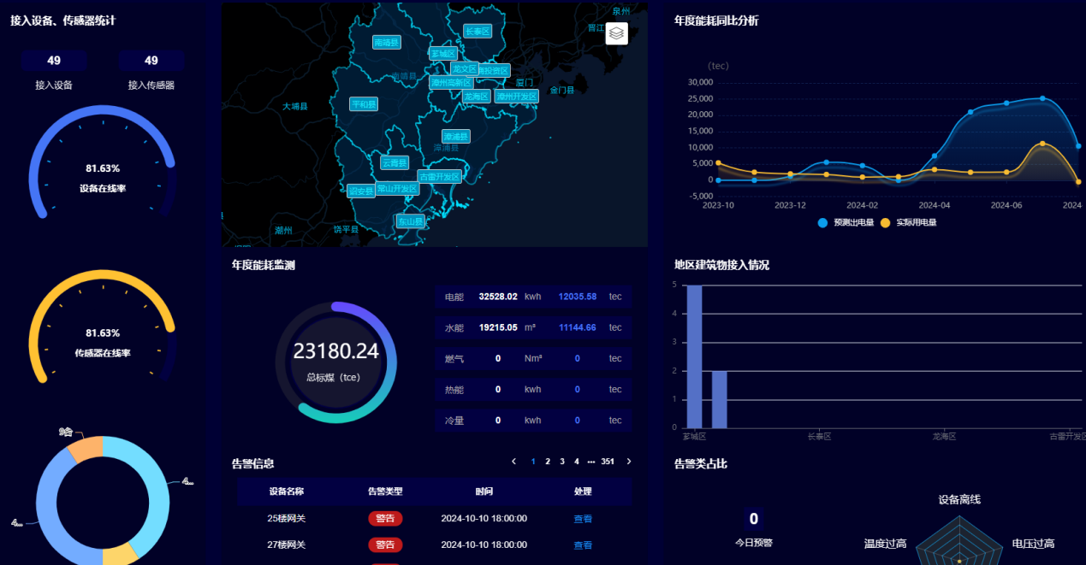Click 查看 link for 27楼网关
1086x565 pixels.
click(x=583, y=545)
